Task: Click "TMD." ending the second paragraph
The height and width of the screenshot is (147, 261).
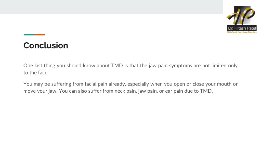Action: (206, 91)
